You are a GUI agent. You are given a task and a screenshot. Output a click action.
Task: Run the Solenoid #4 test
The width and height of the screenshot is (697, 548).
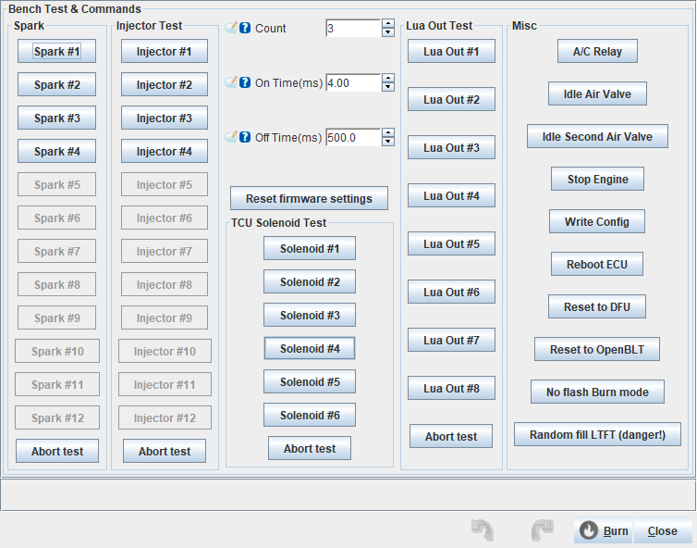click(310, 348)
